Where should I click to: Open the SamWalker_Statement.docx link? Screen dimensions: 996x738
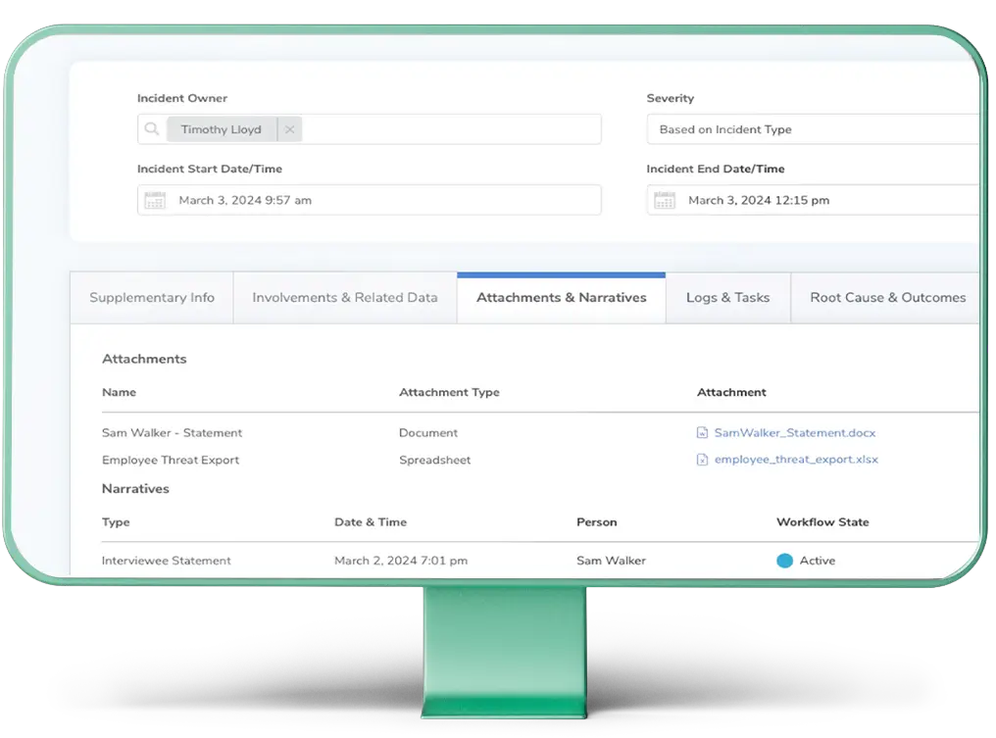[x=795, y=432]
